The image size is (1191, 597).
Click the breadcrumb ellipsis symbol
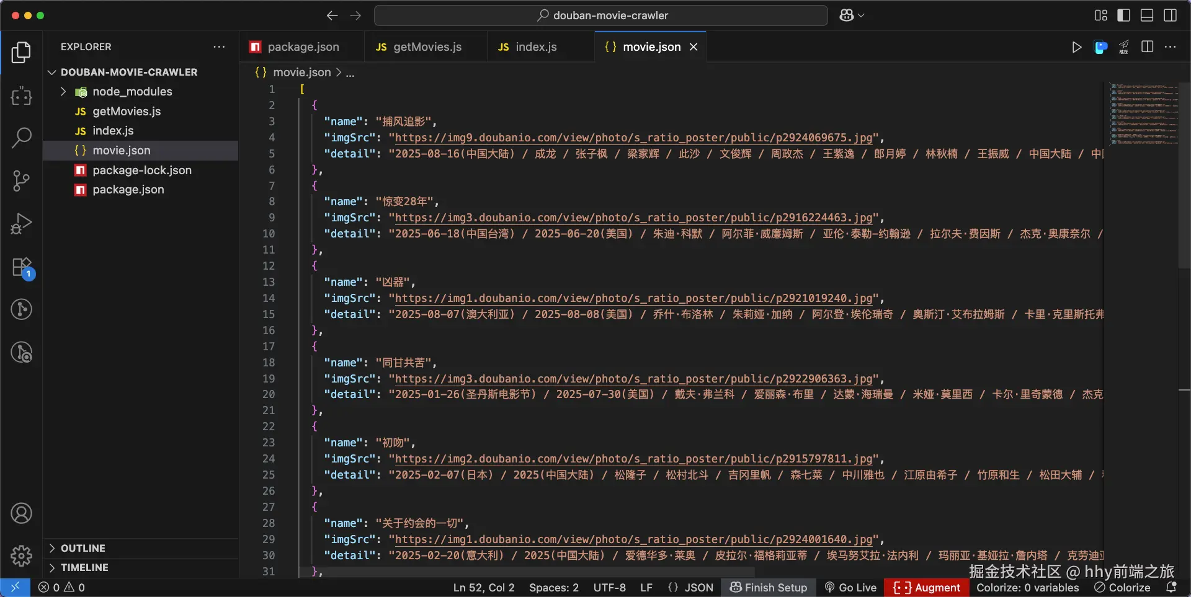(x=350, y=73)
